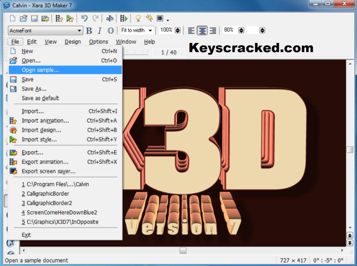Choose Exit from the File menu

click(x=65, y=235)
